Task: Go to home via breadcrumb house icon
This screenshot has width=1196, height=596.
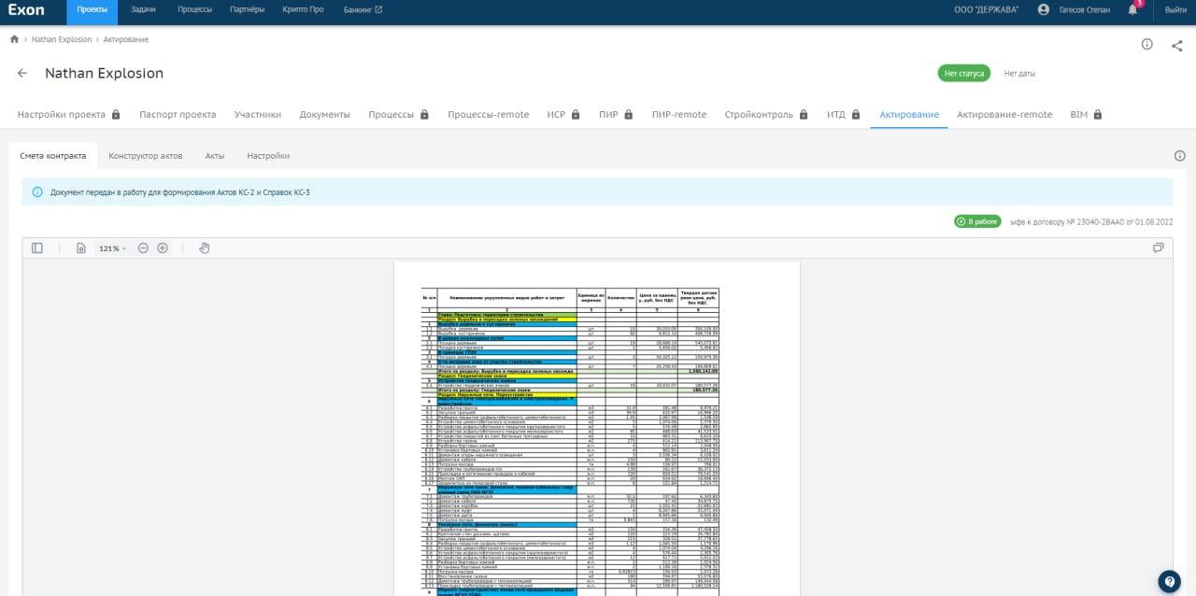Action: coord(15,39)
